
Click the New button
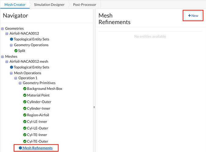point(193,16)
